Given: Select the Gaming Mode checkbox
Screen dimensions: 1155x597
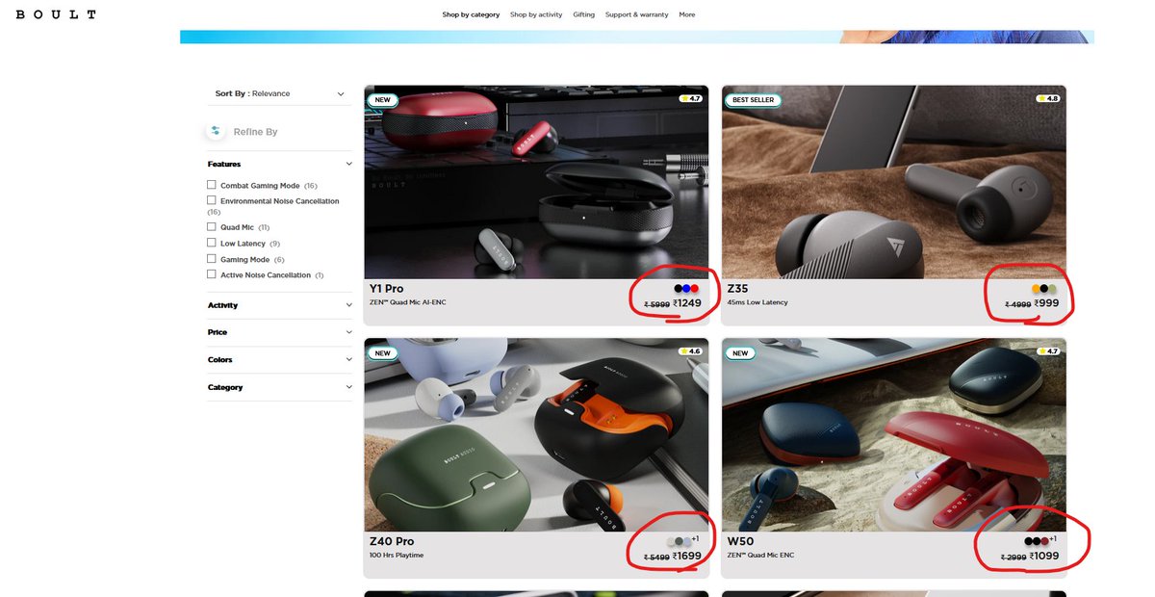Looking at the screenshot, I should coord(212,259).
